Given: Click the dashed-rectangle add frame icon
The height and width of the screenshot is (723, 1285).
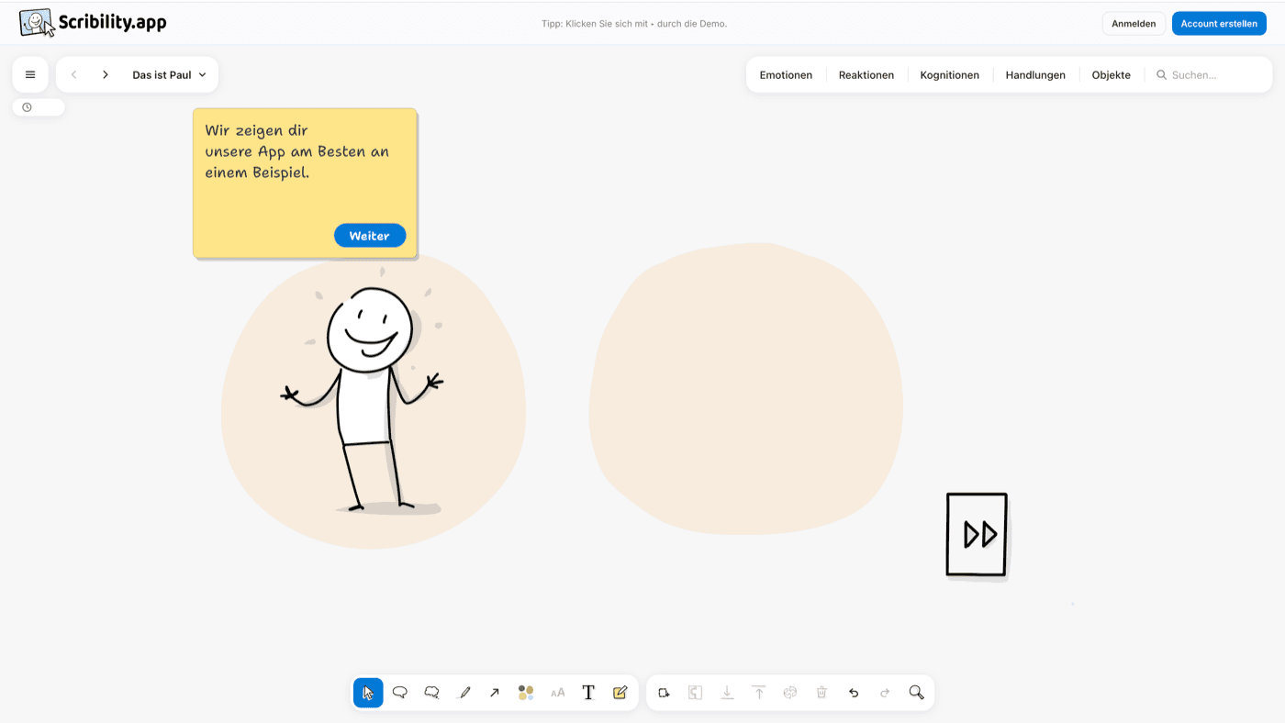Looking at the screenshot, I should pos(664,693).
